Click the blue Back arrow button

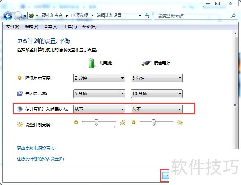pyautogui.click(x=8, y=16)
